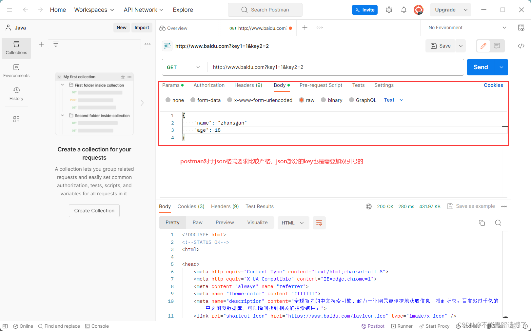Expand the Send options arrow
This screenshot has height=331, width=531.
[501, 67]
